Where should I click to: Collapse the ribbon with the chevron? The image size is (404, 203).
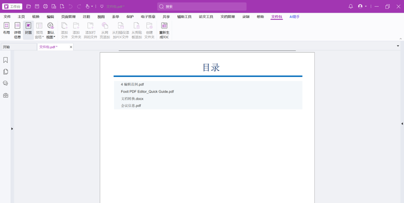click(x=401, y=38)
